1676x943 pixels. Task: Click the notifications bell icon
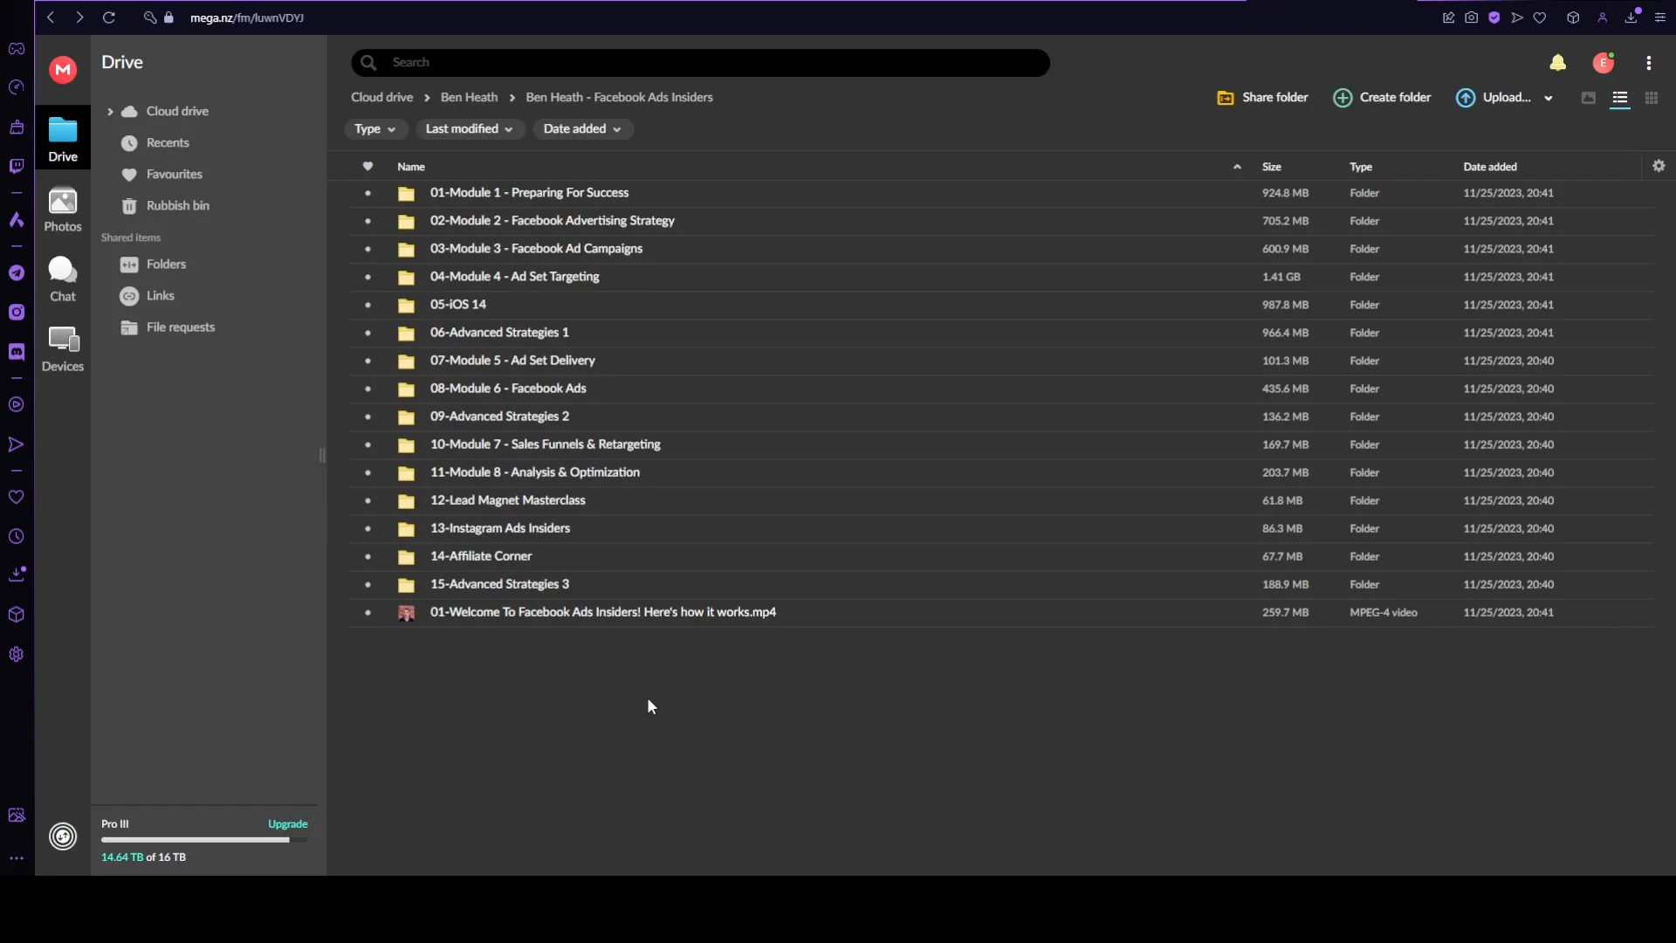[1557, 63]
